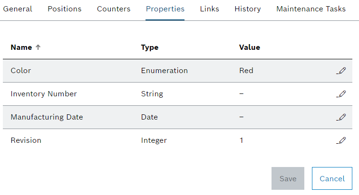The height and width of the screenshot is (195, 359).
Task: Edit the Revision property value
Action: tap(341, 140)
